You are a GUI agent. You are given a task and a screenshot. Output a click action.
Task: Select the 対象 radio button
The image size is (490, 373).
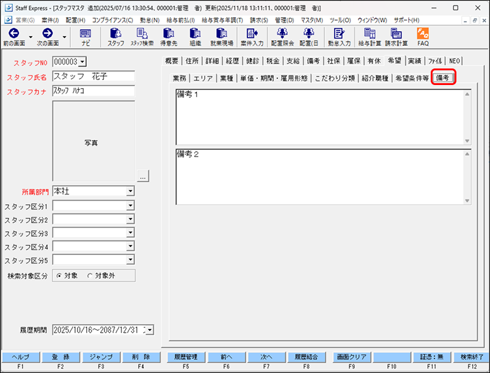click(x=59, y=276)
